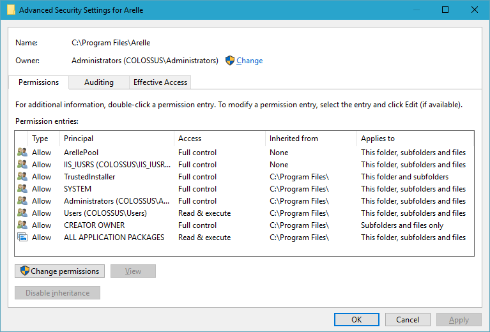Click the path text C:\Program Files\Arelle
This screenshot has height=332, width=490.
point(111,43)
